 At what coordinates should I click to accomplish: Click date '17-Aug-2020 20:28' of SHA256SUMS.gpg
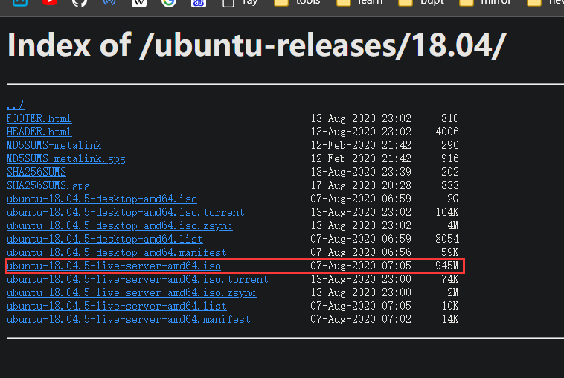tap(361, 185)
